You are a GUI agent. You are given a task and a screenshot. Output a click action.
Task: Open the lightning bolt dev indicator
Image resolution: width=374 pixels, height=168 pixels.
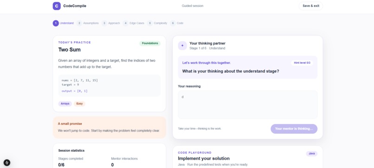7,162
